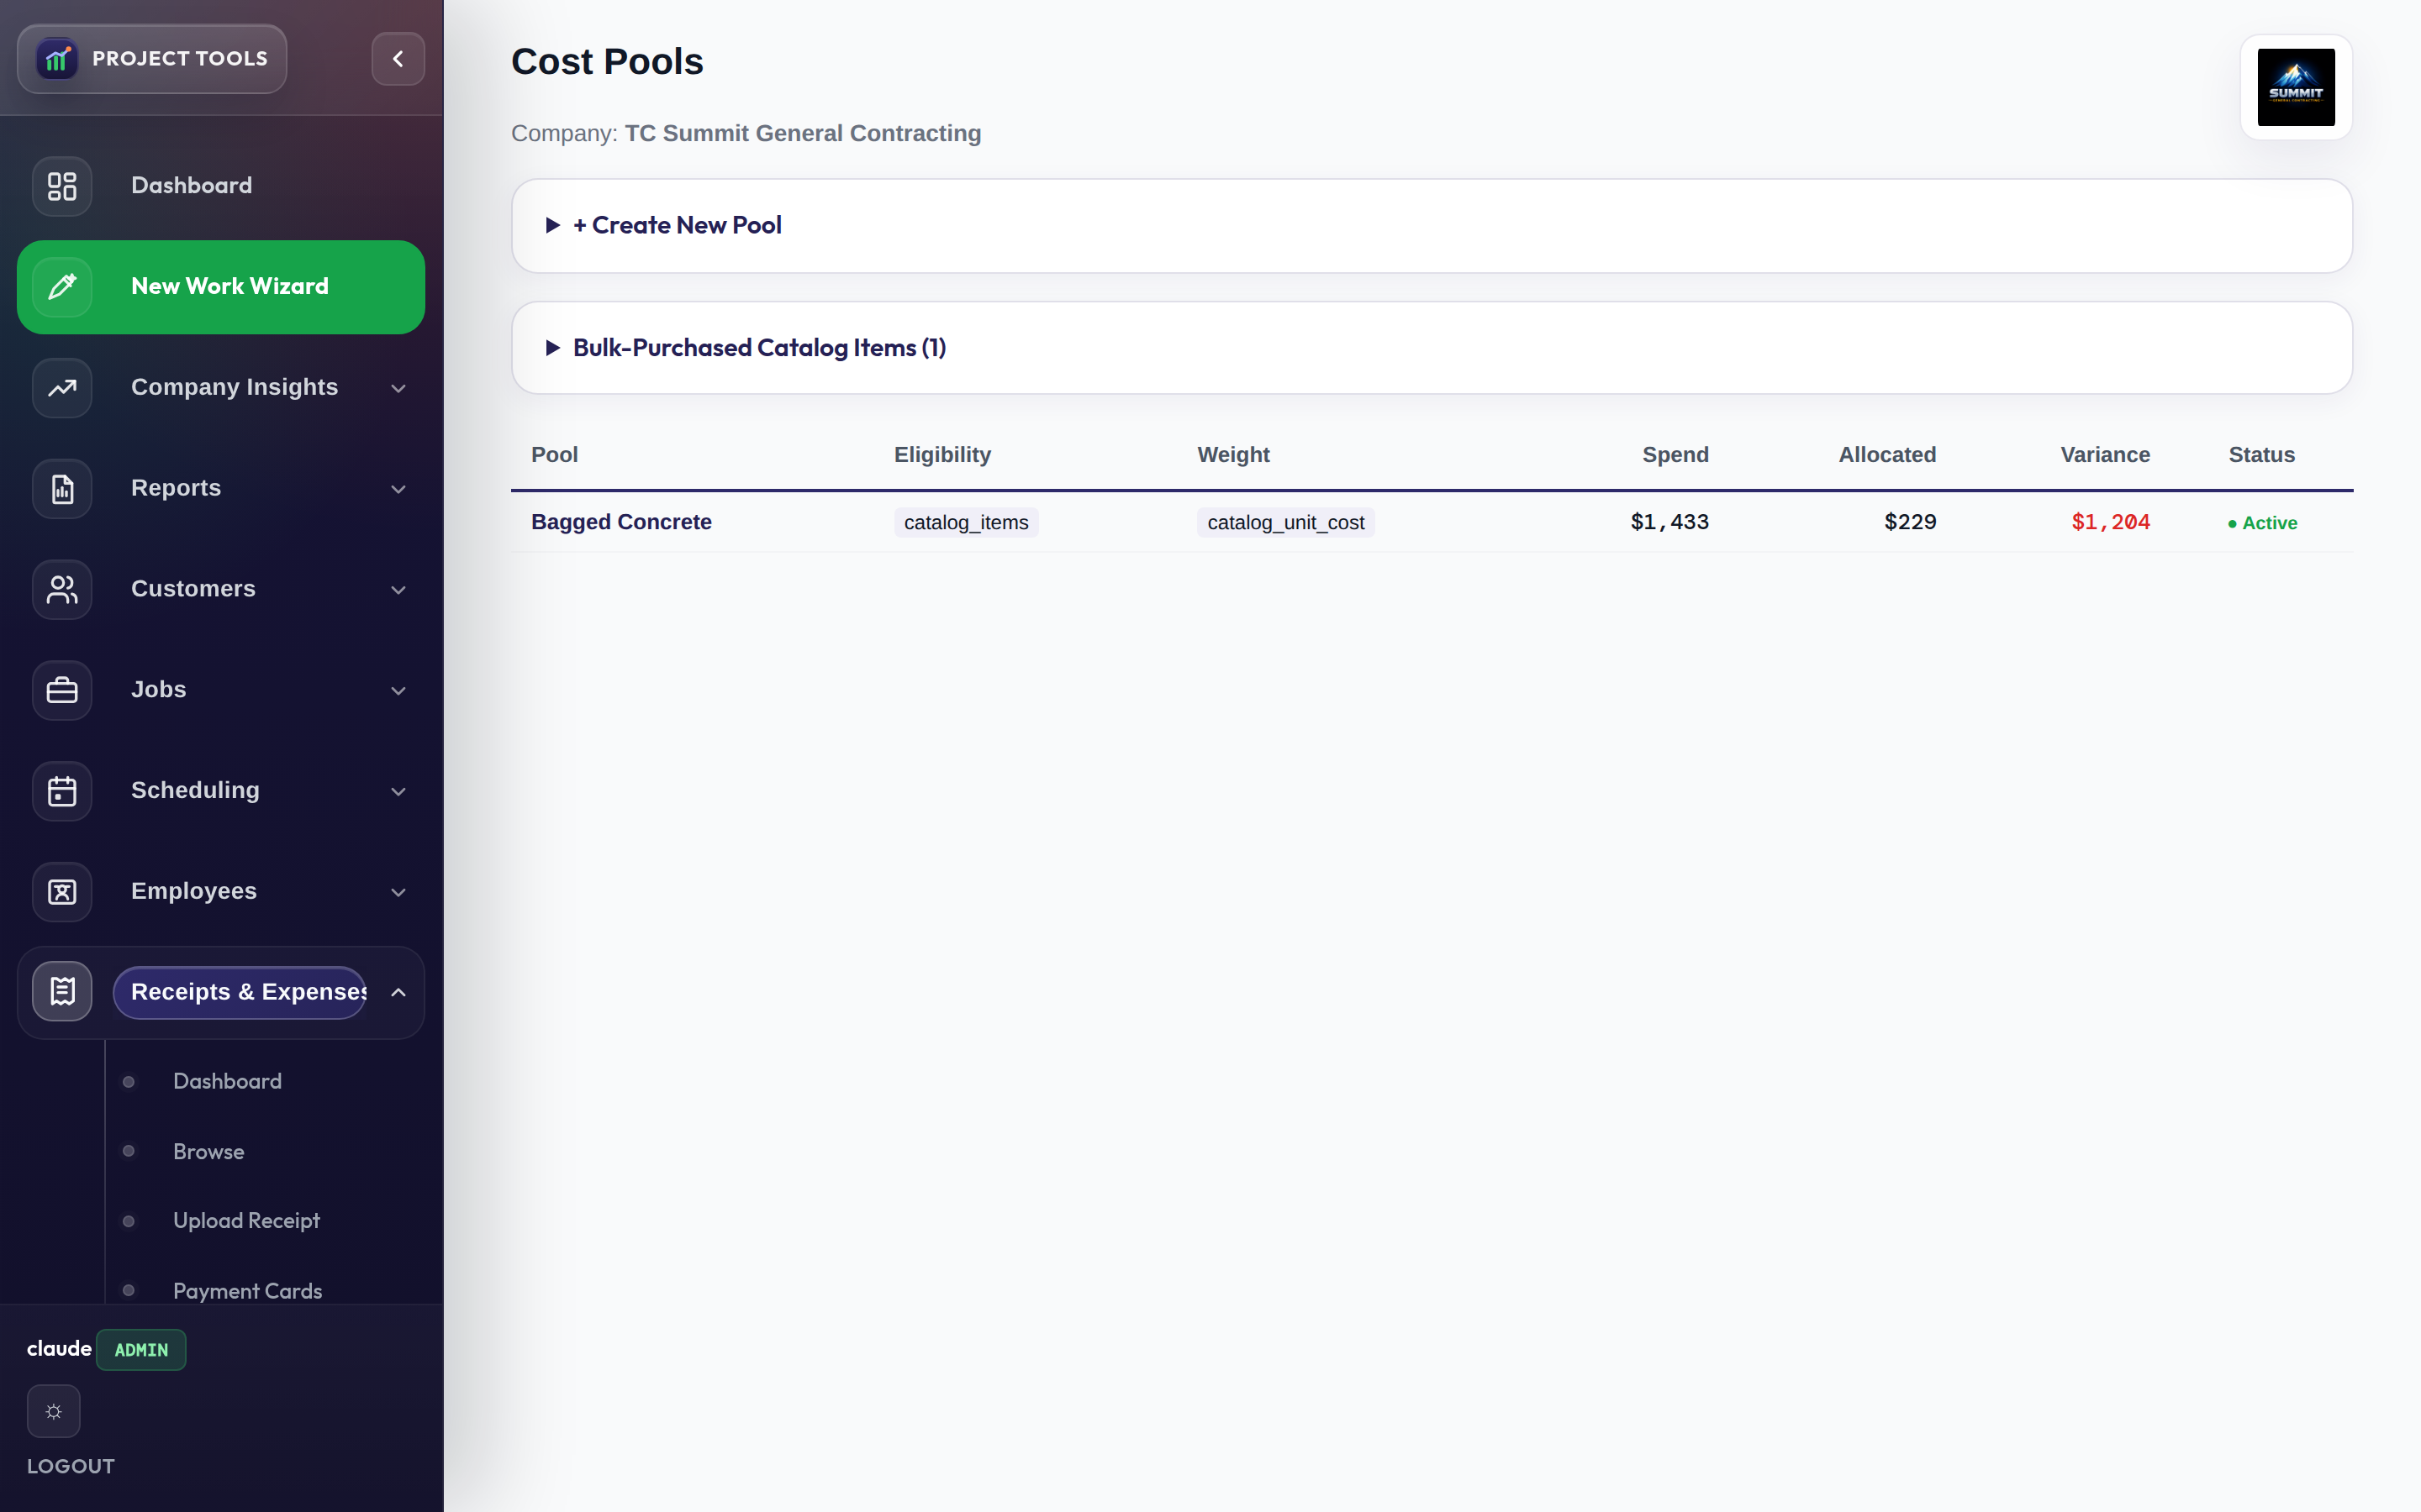
Task: Click the red $1,204 variance value
Action: tap(2111, 522)
